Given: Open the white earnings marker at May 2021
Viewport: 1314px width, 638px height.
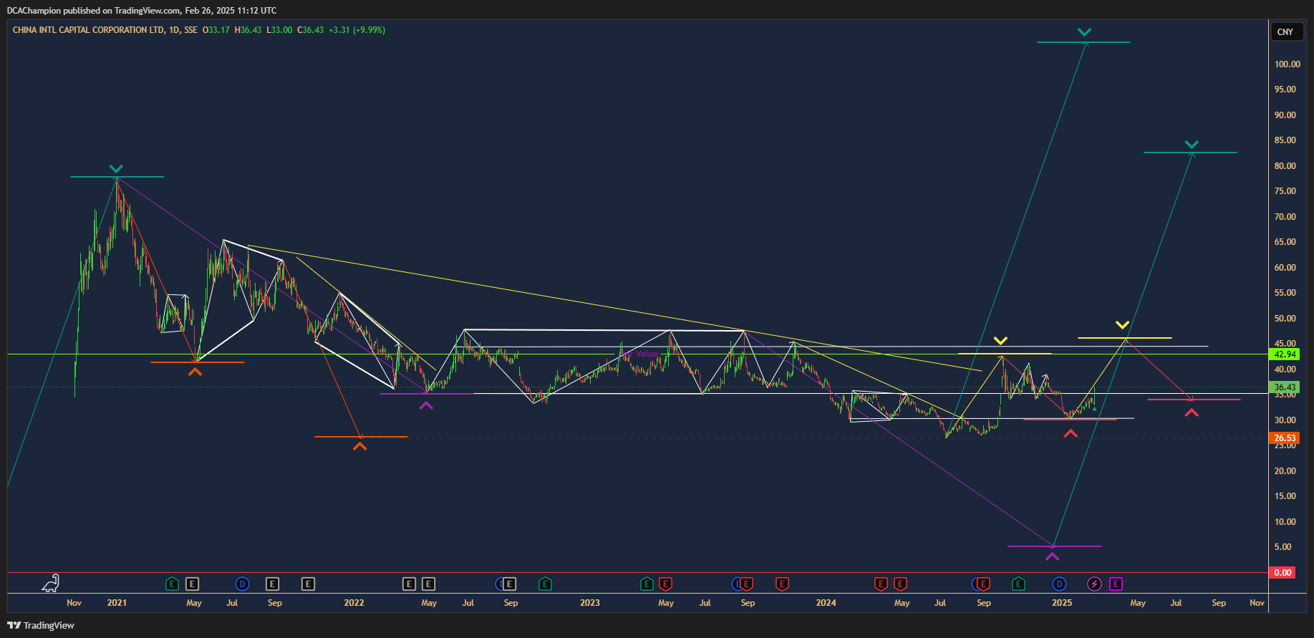Looking at the screenshot, I should tap(192, 584).
